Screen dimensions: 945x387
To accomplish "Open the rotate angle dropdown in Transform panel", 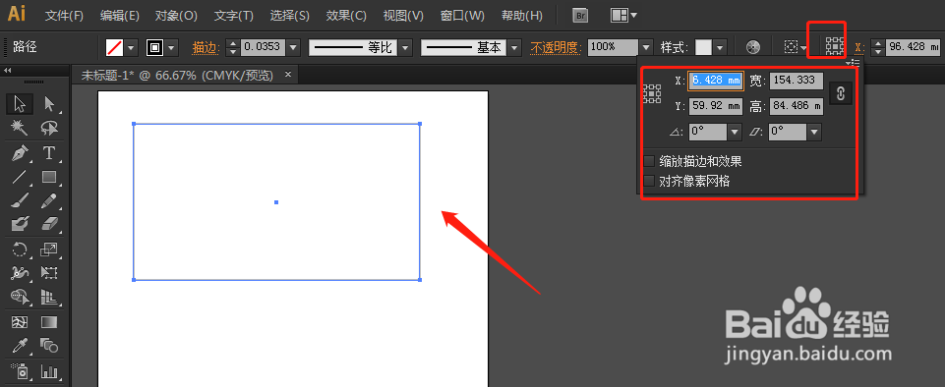I will point(735,132).
